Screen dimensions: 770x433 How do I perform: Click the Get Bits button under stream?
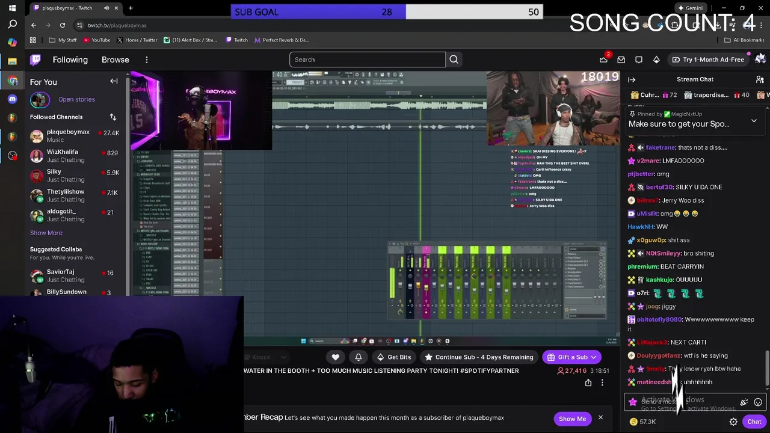(x=394, y=357)
